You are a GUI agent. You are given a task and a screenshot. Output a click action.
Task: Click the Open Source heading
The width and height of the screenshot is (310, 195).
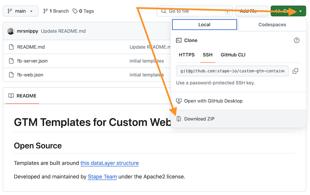tap(38, 146)
